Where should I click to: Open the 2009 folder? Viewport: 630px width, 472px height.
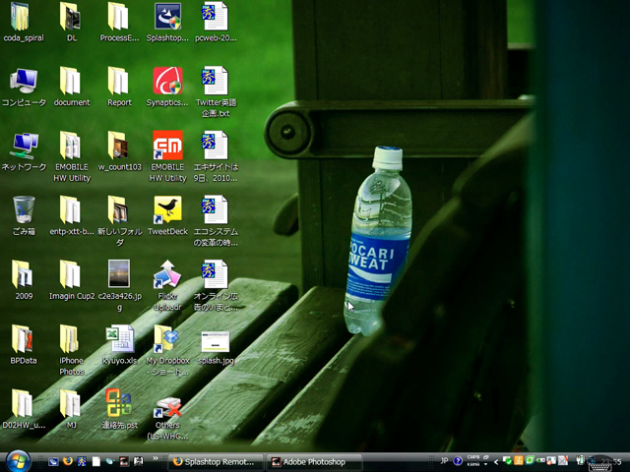(23, 274)
